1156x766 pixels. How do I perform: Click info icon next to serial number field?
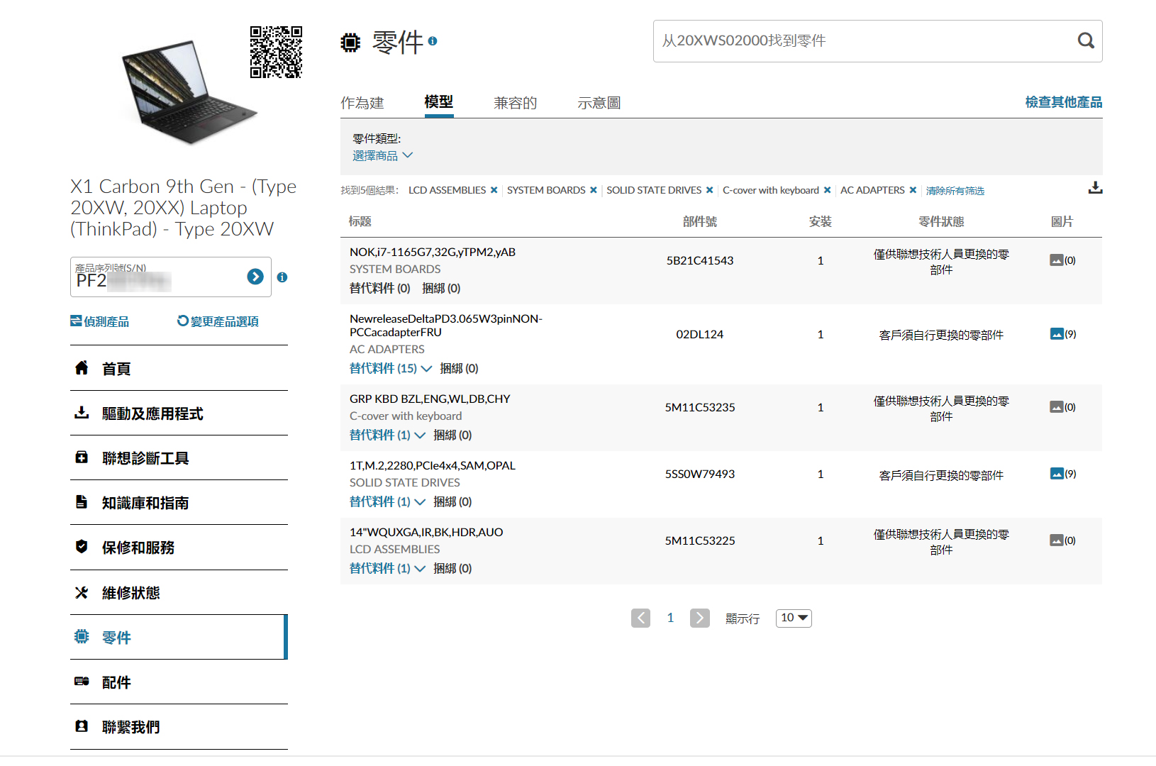(x=282, y=277)
